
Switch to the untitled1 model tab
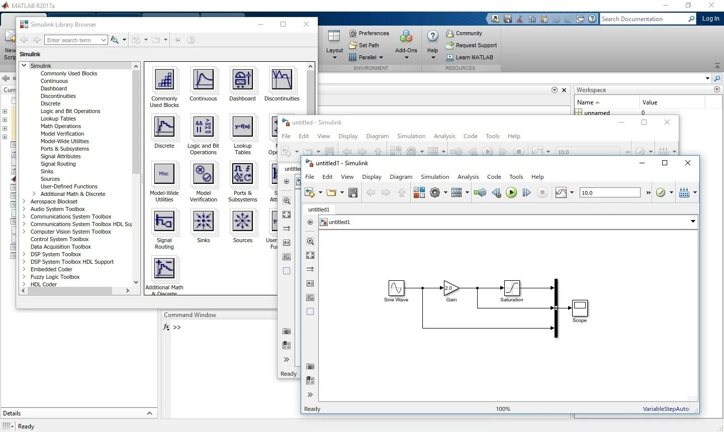(x=319, y=209)
